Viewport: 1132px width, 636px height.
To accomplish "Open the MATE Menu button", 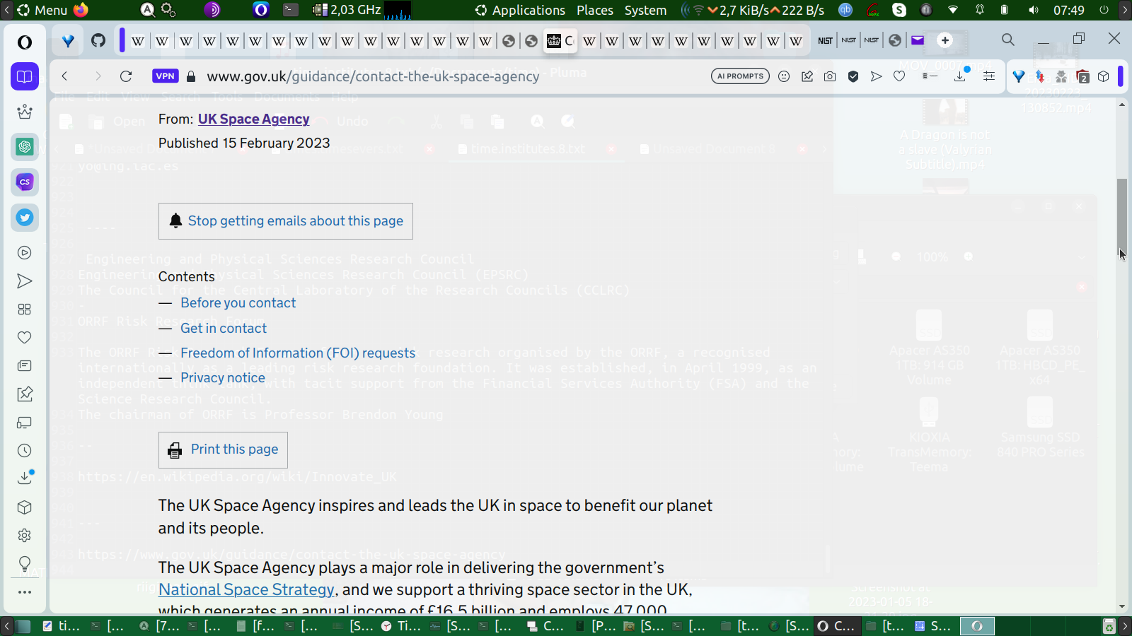I will click(x=42, y=10).
